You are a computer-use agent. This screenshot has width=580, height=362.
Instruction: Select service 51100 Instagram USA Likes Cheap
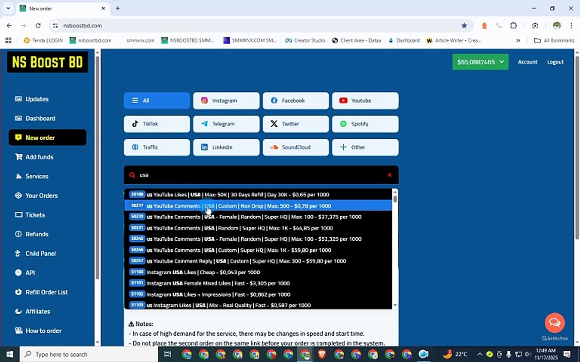[x=258, y=272]
